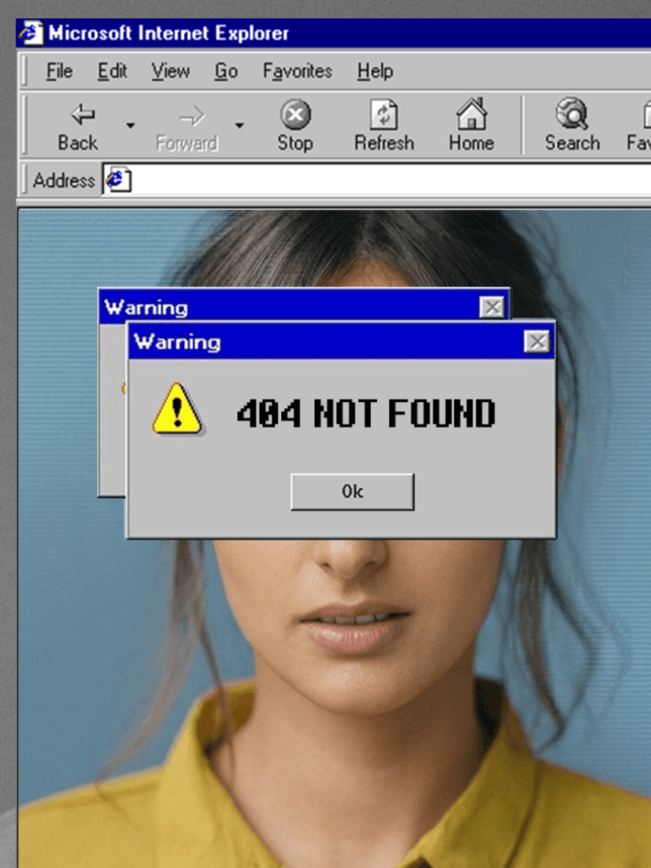
Task: Close the front Warning dialog
Action: pyautogui.click(x=536, y=341)
